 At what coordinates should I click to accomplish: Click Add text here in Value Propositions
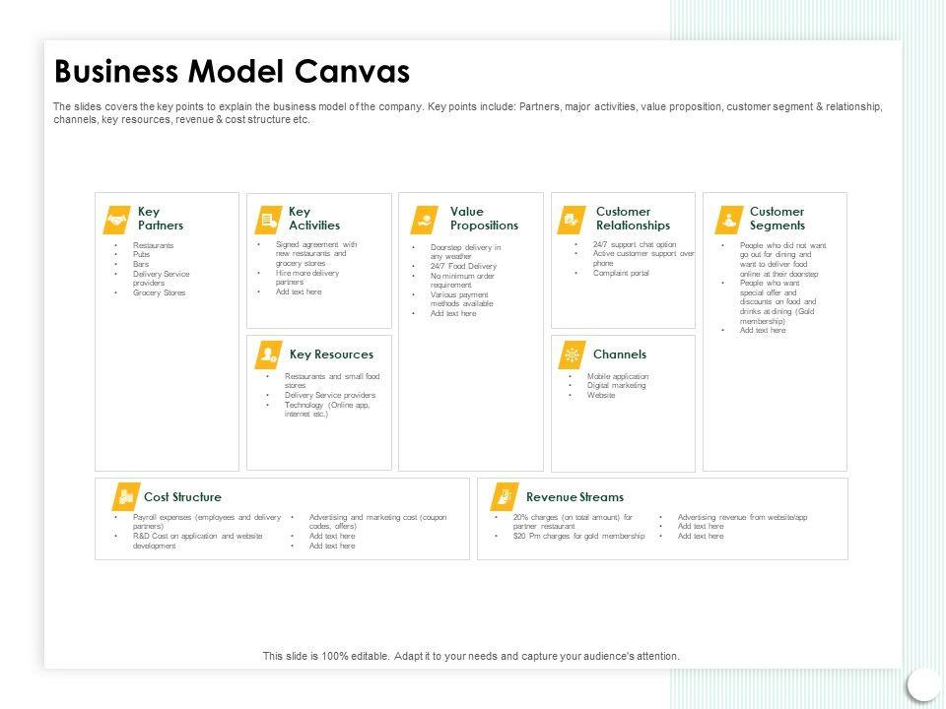click(x=453, y=313)
